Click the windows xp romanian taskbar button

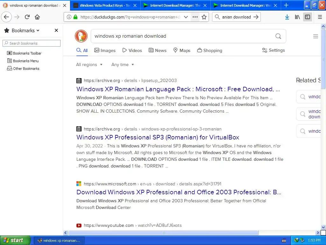(59, 241)
